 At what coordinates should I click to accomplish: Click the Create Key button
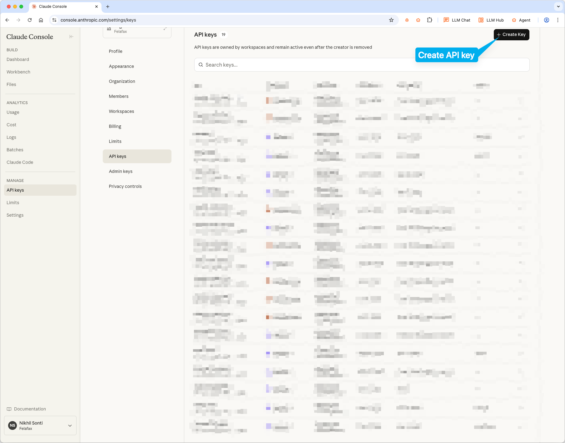coord(511,35)
